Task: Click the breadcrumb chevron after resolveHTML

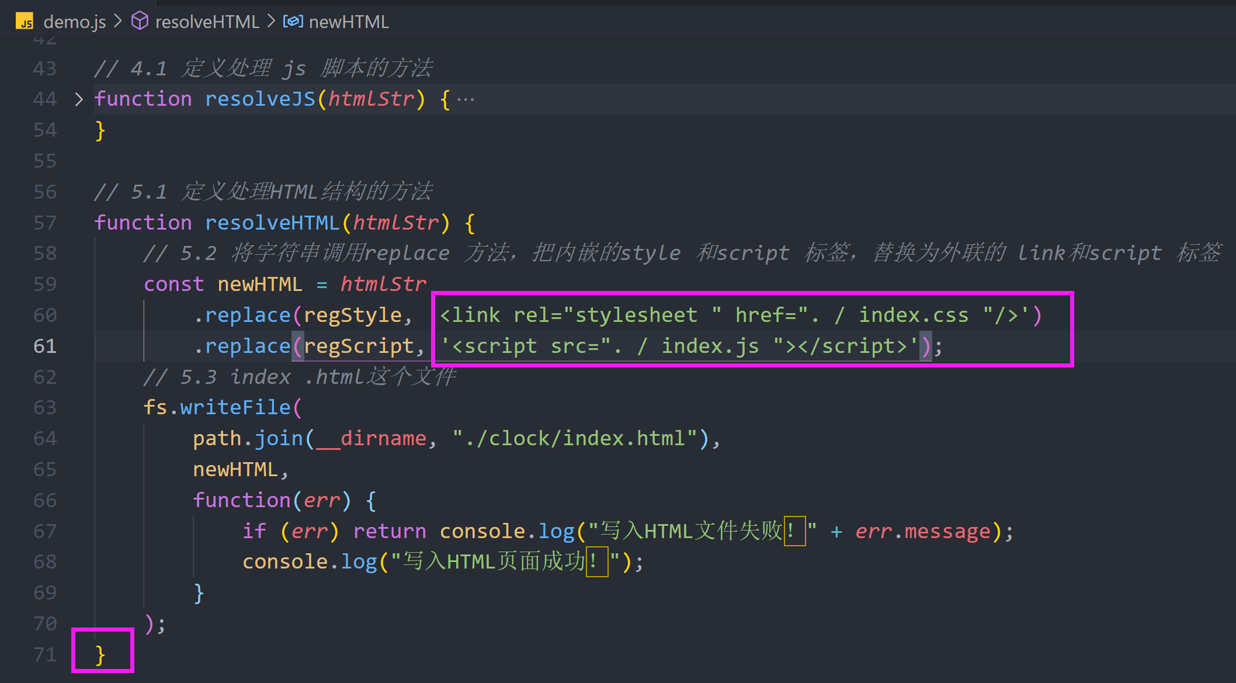Action: [271, 21]
